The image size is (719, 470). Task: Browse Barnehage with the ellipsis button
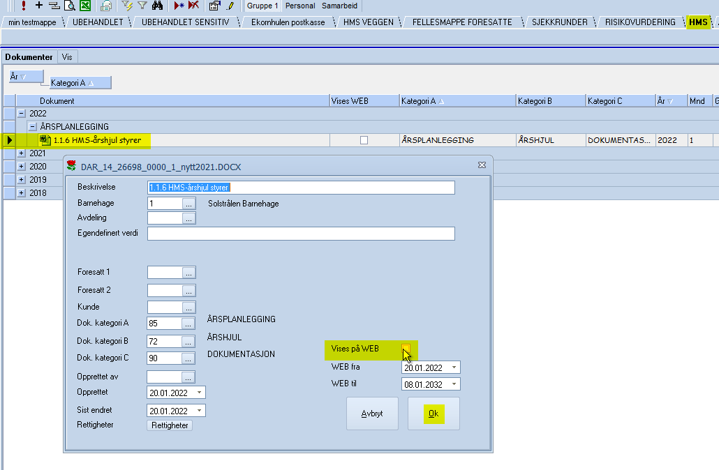pos(188,204)
